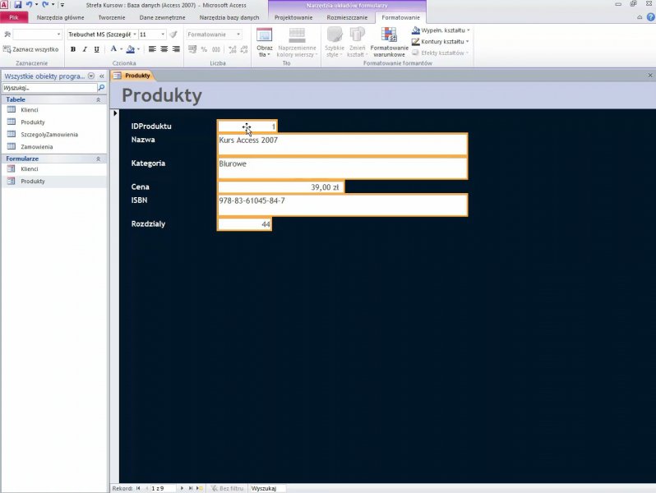Toggle italic text formatting

[x=85, y=49]
